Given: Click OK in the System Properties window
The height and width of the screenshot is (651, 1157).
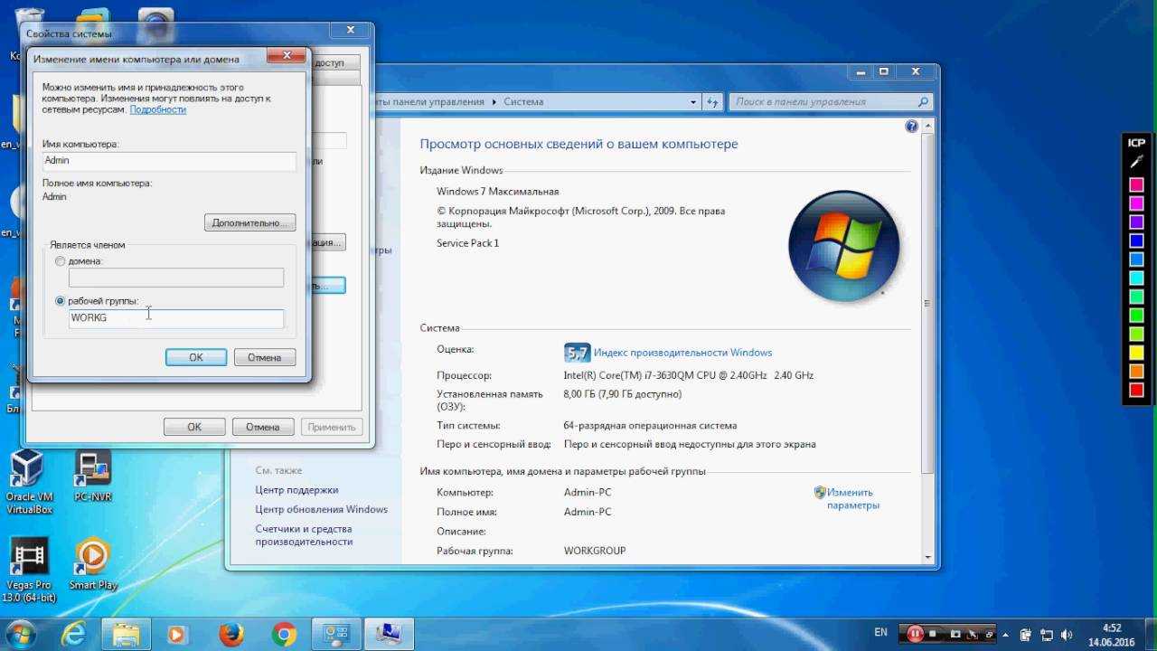Looking at the screenshot, I should pyautogui.click(x=194, y=427).
